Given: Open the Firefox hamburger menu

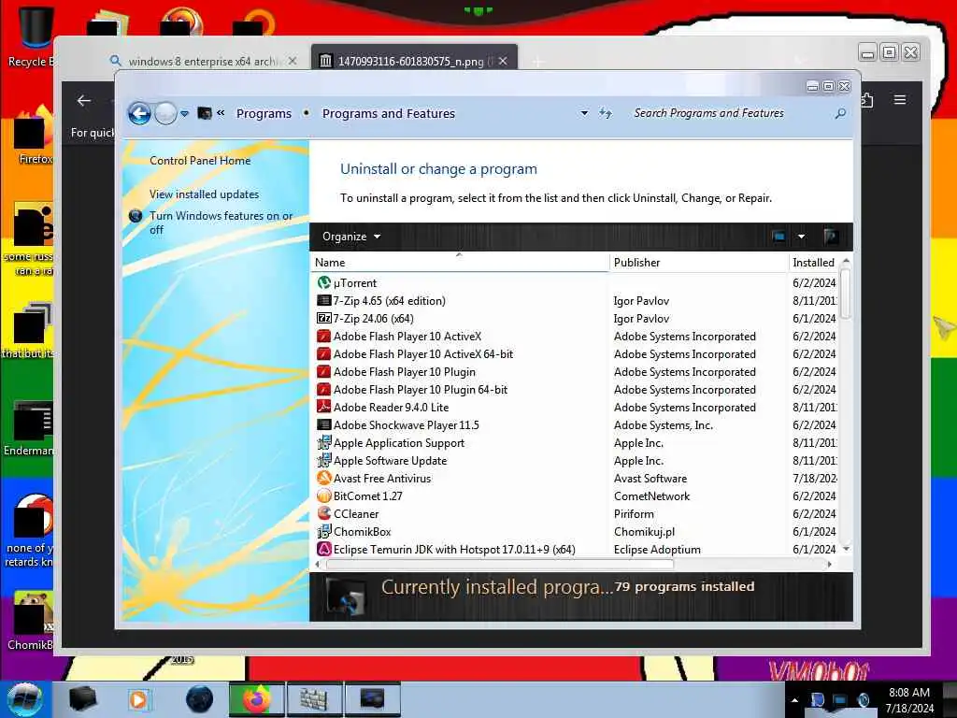Looking at the screenshot, I should pos(900,99).
